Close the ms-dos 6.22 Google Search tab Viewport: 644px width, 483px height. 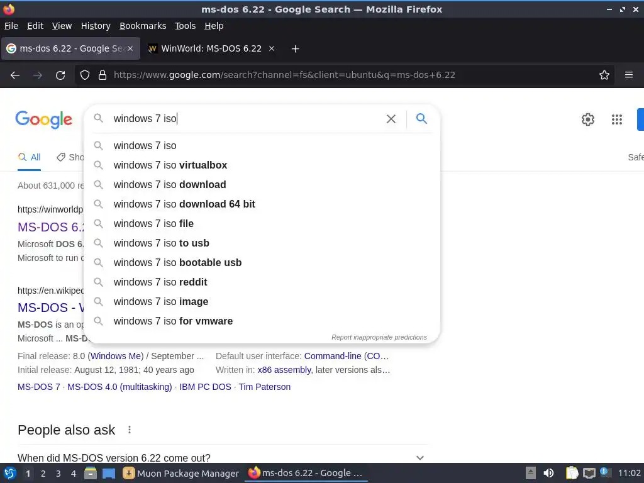130,48
